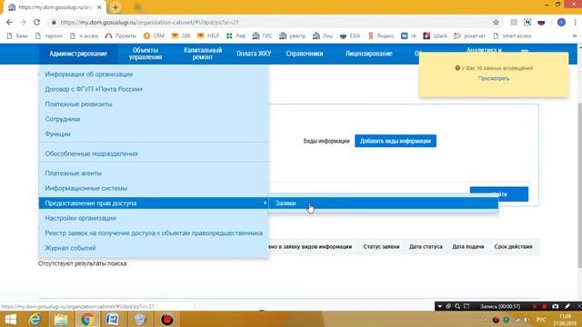
Task: Select Информационные системы menu entry
Action: pos(154,188)
